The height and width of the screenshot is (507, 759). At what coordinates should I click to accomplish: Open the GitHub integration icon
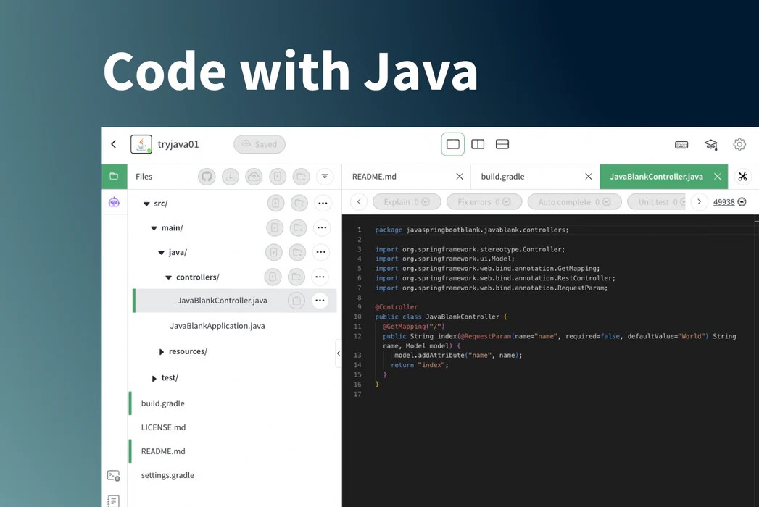pos(208,176)
